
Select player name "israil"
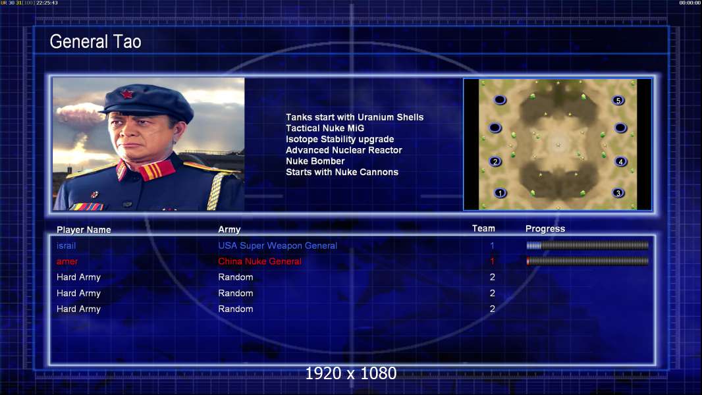pyautogui.click(x=67, y=246)
